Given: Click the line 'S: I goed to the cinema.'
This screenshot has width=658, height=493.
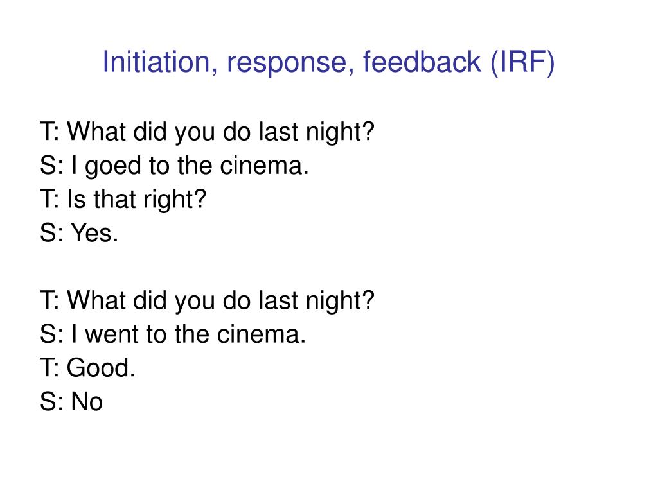Looking at the screenshot, I should 174,166.
